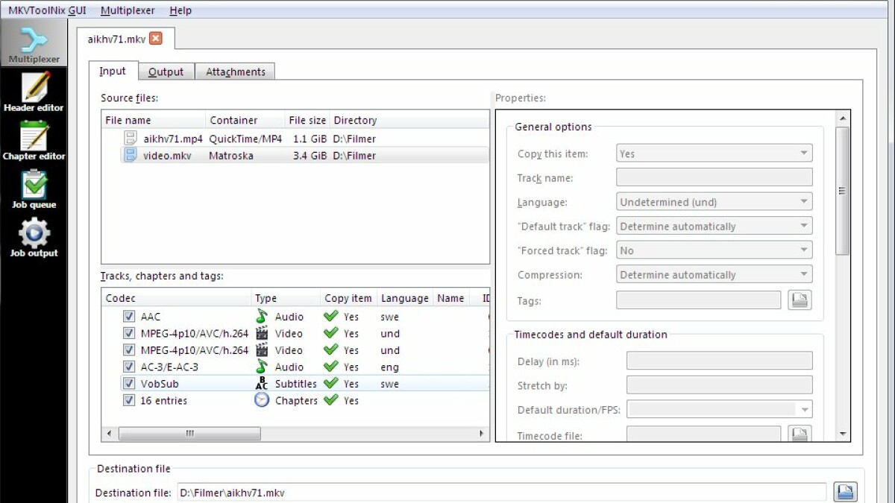Toggle the 16 entries chapters checkbox
This screenshot has height=503, width=895.
129,400
